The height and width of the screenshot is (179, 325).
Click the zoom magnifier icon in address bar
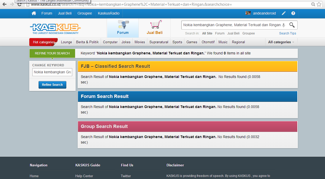tap(313, 4)
